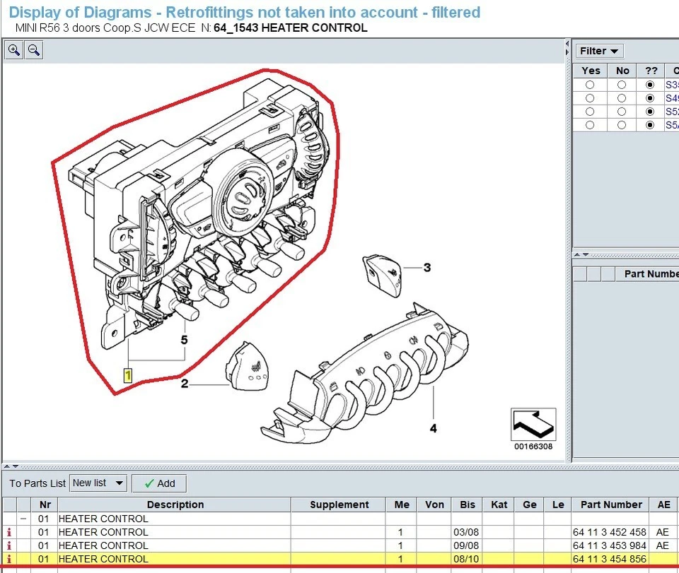
Task: Click the highlighted part number 1 label
Action: point(128,375)
